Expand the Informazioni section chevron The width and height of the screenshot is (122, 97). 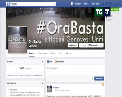(x=42, y=83)
